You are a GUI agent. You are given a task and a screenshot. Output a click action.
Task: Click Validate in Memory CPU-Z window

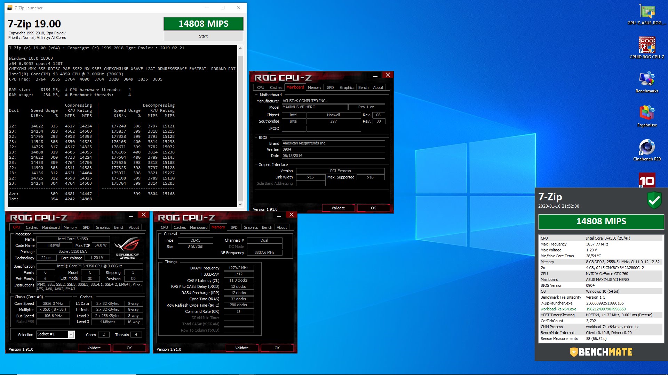click(242, 348)
